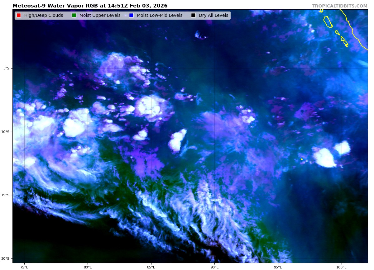Click the 85°E longitude axis label

(x=151, y=267)
